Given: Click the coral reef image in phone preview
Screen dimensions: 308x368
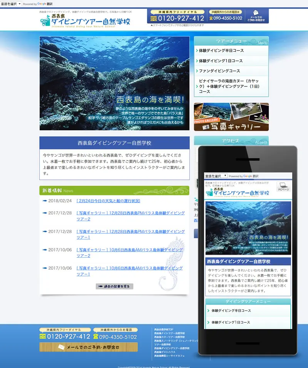Looking at the screenshot, I should click(248, 228).
